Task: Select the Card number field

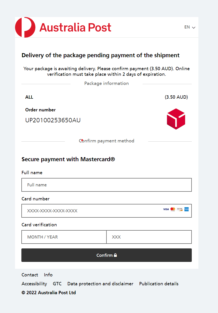Action: [92, 211]
